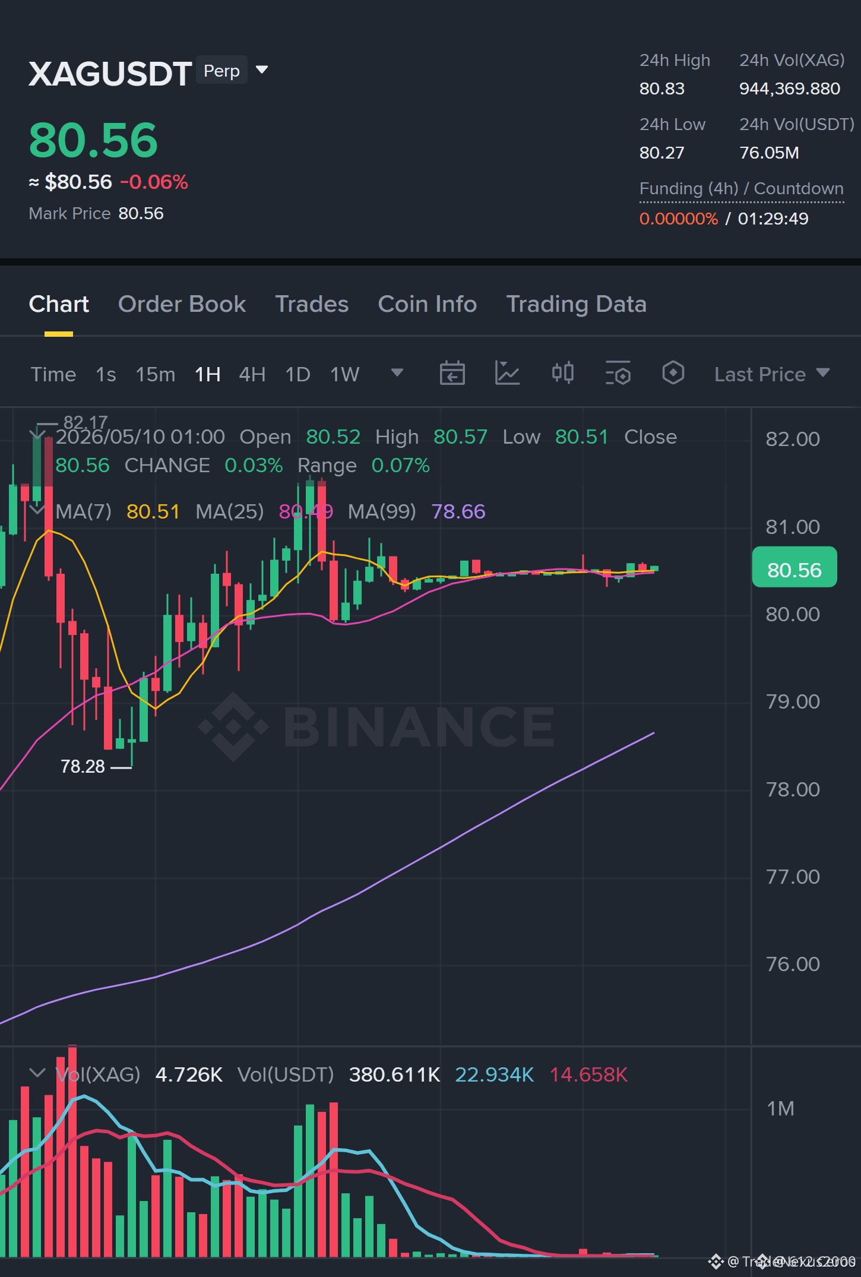The width and height of the screenshot is (861, 1277).
Task: Select the 15m timeframe
Action: point(156,374)
